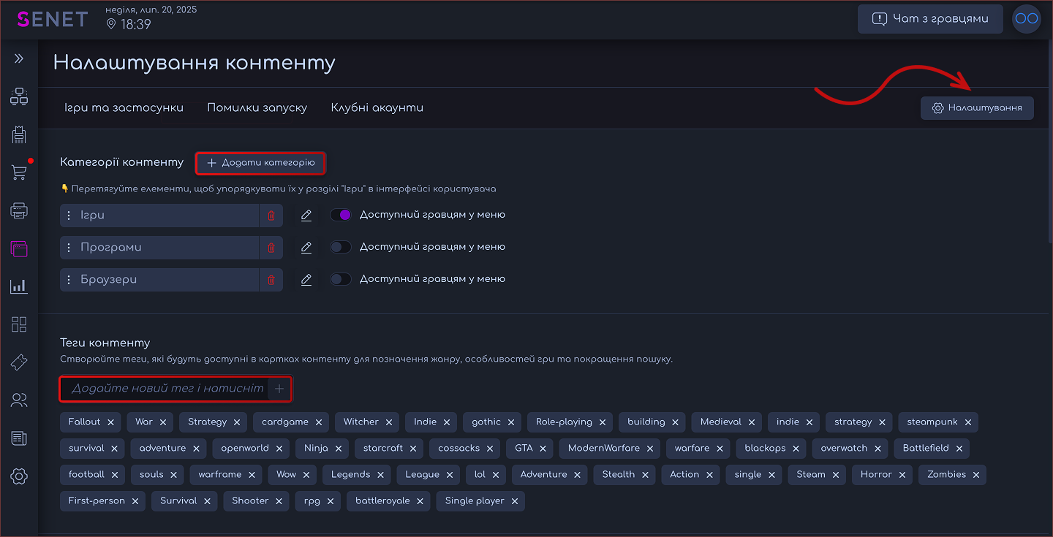Disable player menu availability for Ігри
Viewport: 1053px width, 537px height.
(341, 215)
